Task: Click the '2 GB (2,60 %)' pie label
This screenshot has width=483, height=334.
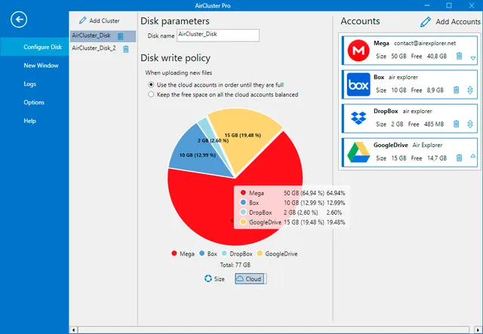Action: pyautogui.click(x=213, y=141)
